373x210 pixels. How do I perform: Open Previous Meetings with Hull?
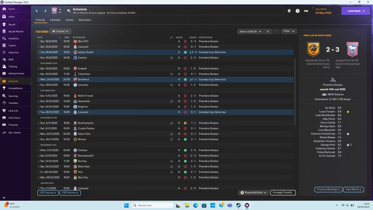[x=328, y=190]
